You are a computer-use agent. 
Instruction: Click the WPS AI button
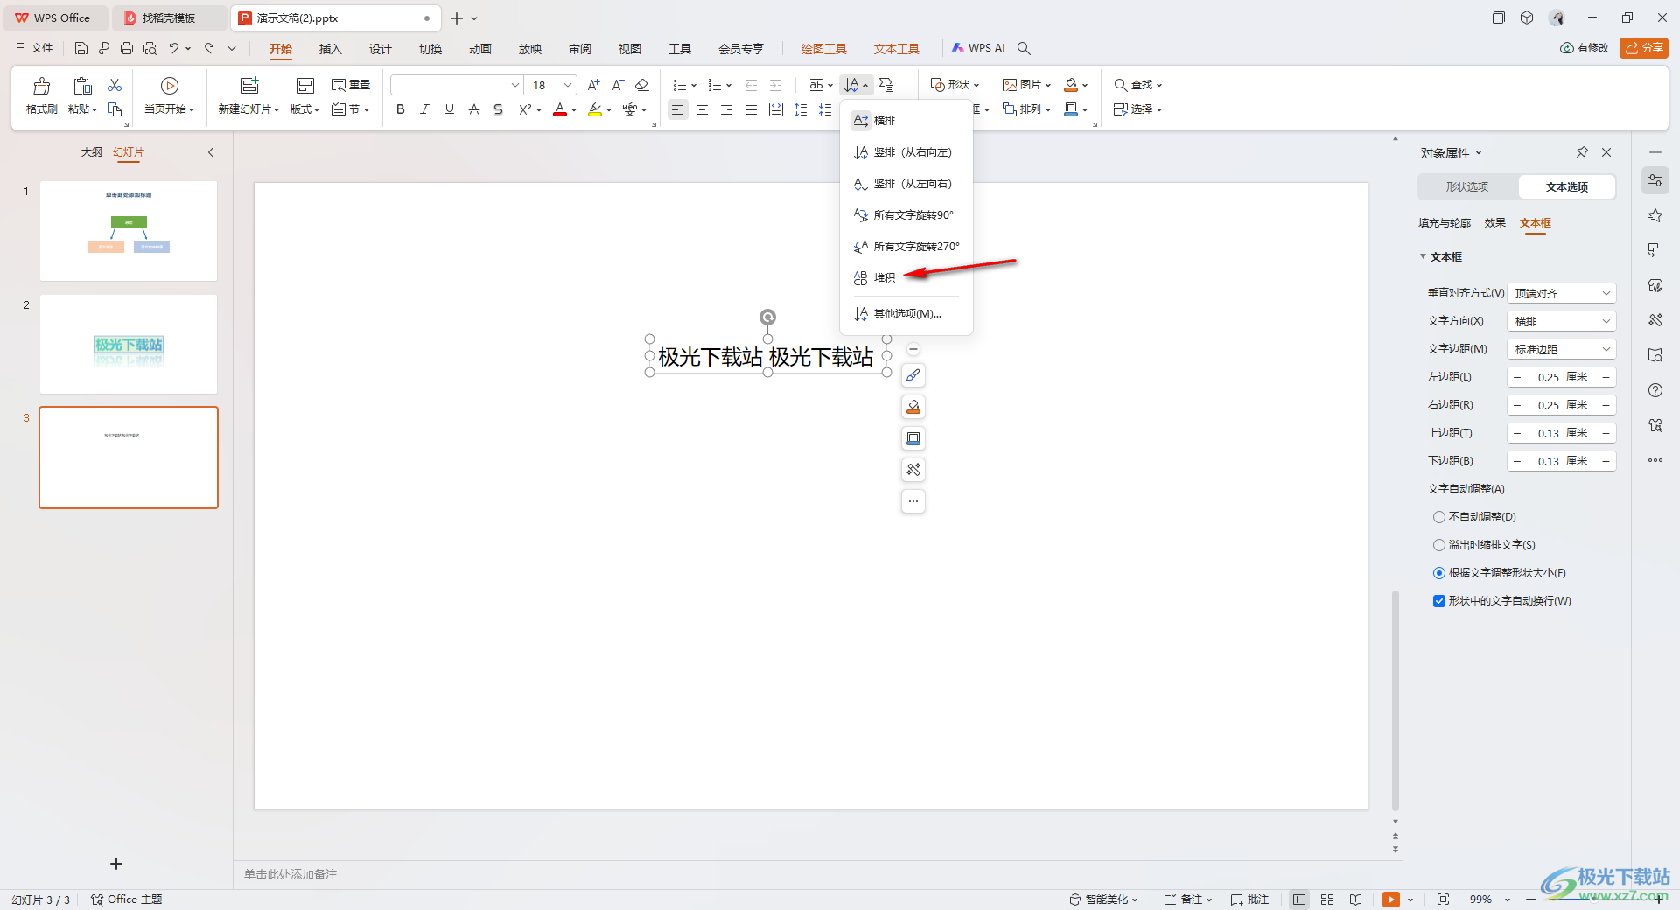click(x=979, y=48)
